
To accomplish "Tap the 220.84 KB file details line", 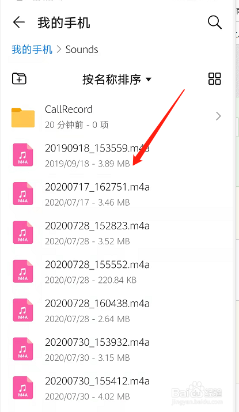I will click(x=90, y=280).
